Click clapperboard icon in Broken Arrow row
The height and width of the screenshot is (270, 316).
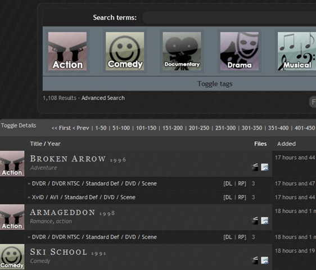[255, 167]
